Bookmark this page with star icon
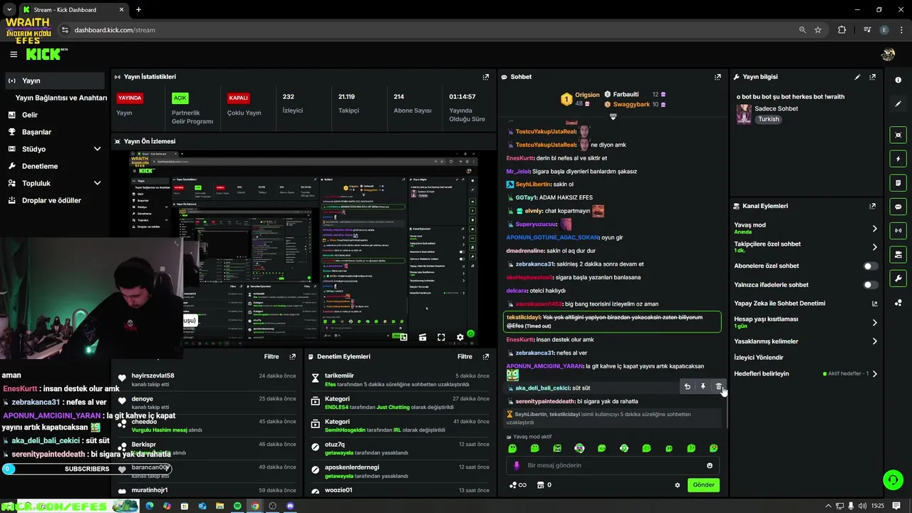Screen dimensions: 912x513 (818, 30)
